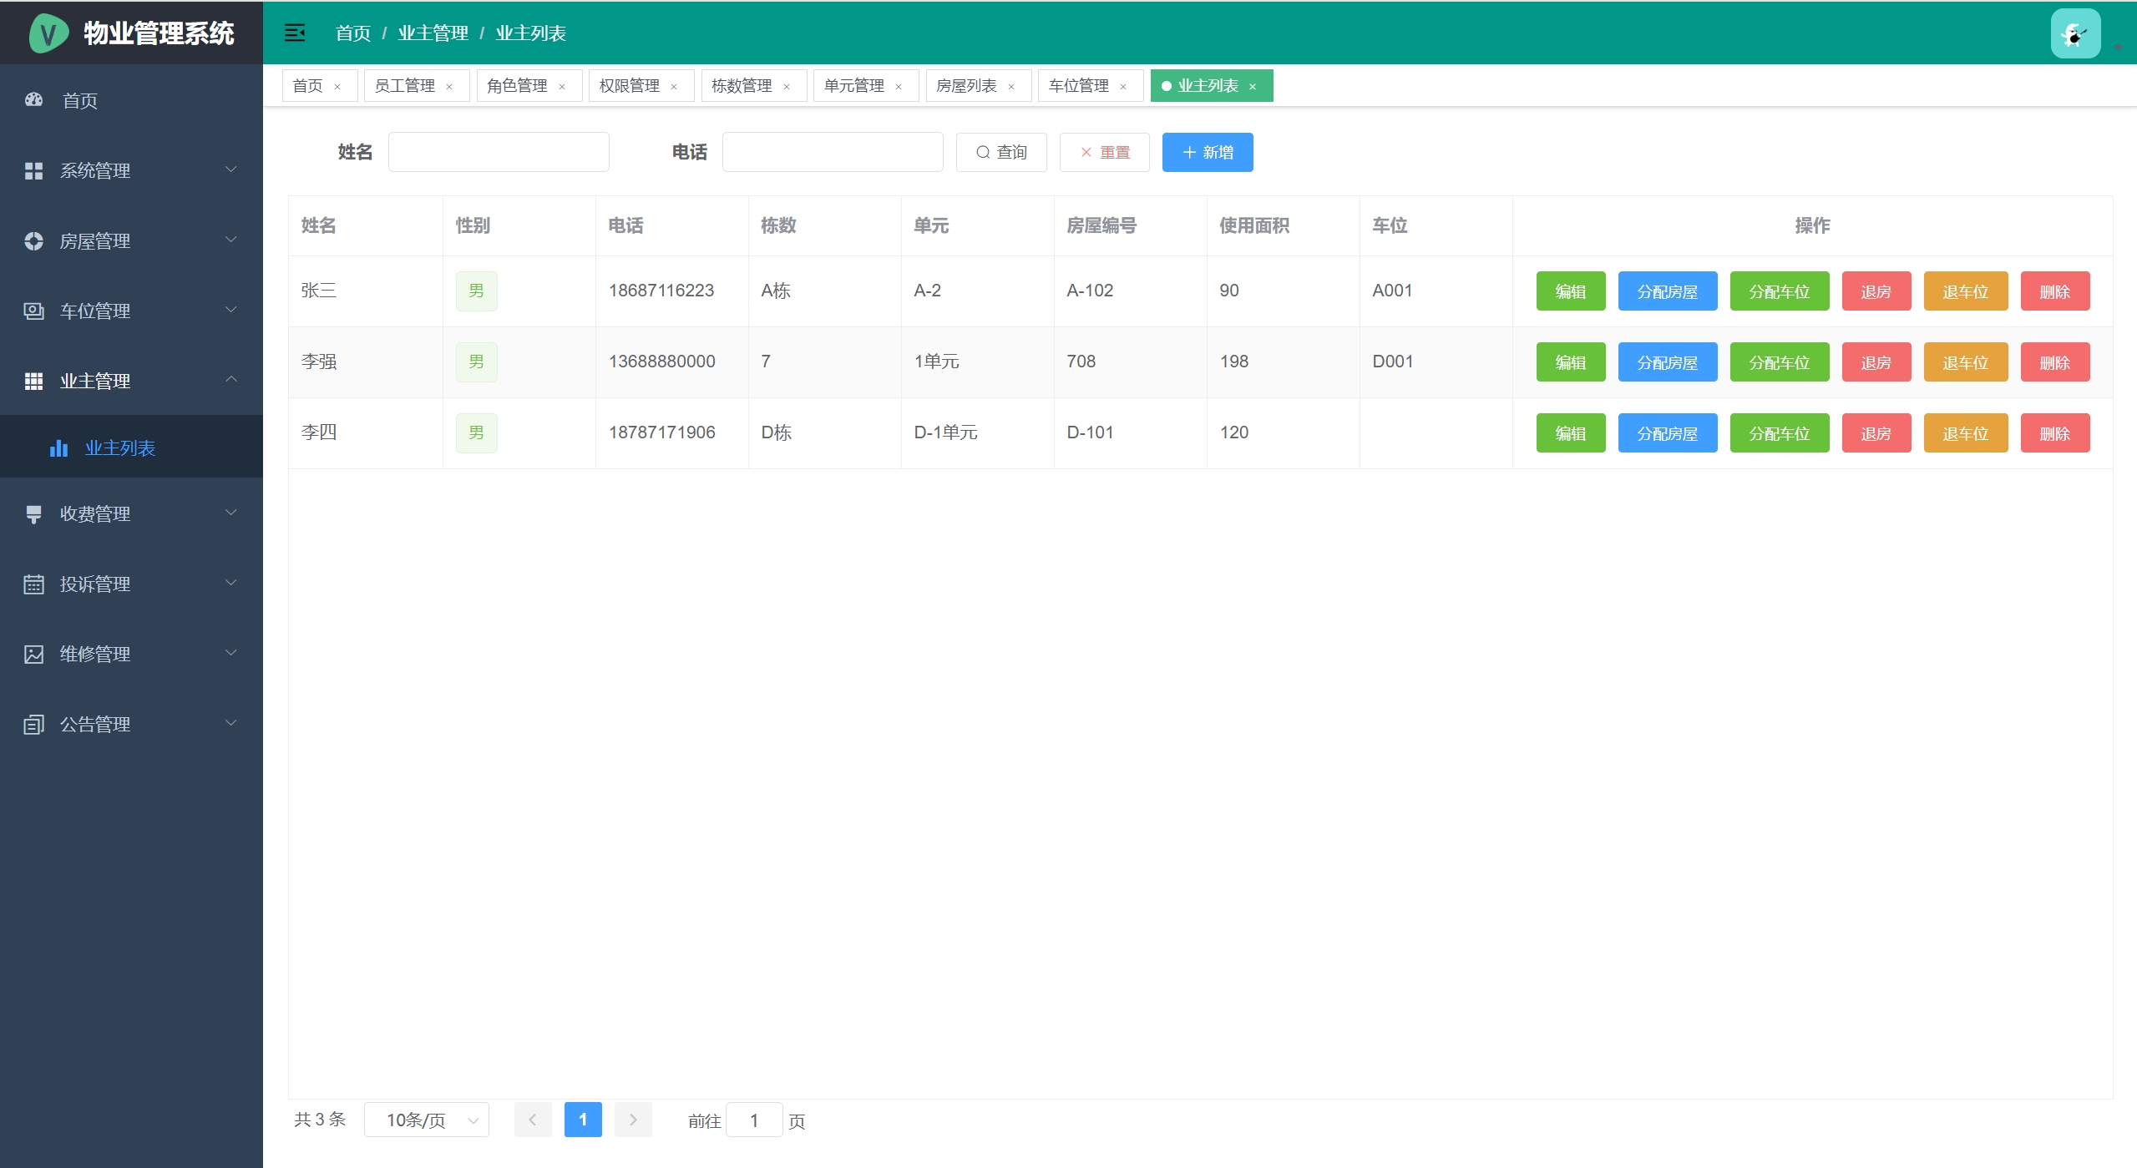
Task: Go to next page arrow in pagination
Action: tap(633, 1120)
